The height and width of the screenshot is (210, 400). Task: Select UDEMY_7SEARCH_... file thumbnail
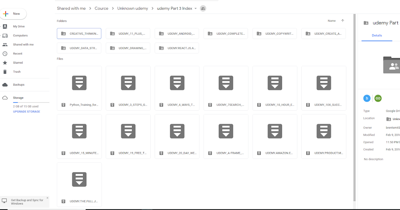226,88
